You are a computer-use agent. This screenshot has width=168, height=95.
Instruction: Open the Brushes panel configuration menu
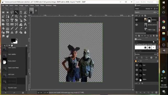157,39
